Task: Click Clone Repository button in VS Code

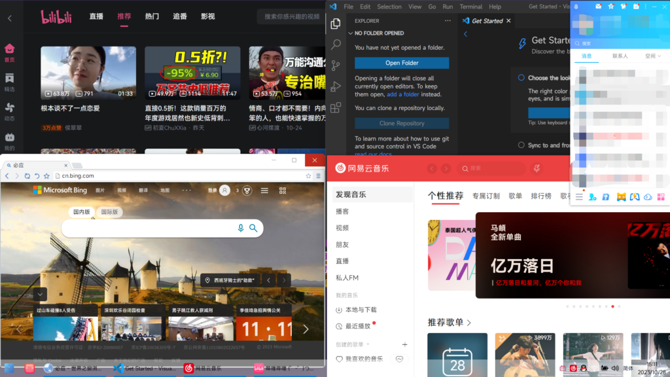Action: click(x=402, y=123)
